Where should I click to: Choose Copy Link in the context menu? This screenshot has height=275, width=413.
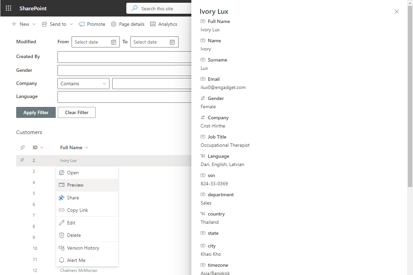87,210
